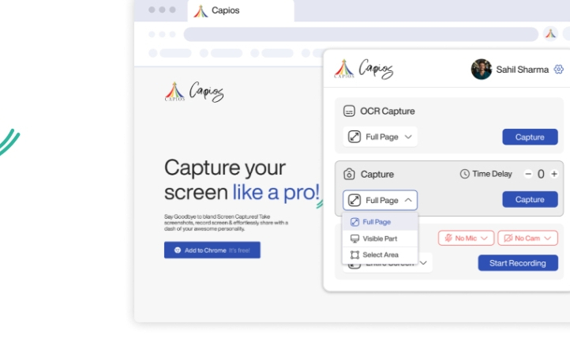The image size is (570, 350).
Task: Click the OCR Capture section icon
Action: 349,111
